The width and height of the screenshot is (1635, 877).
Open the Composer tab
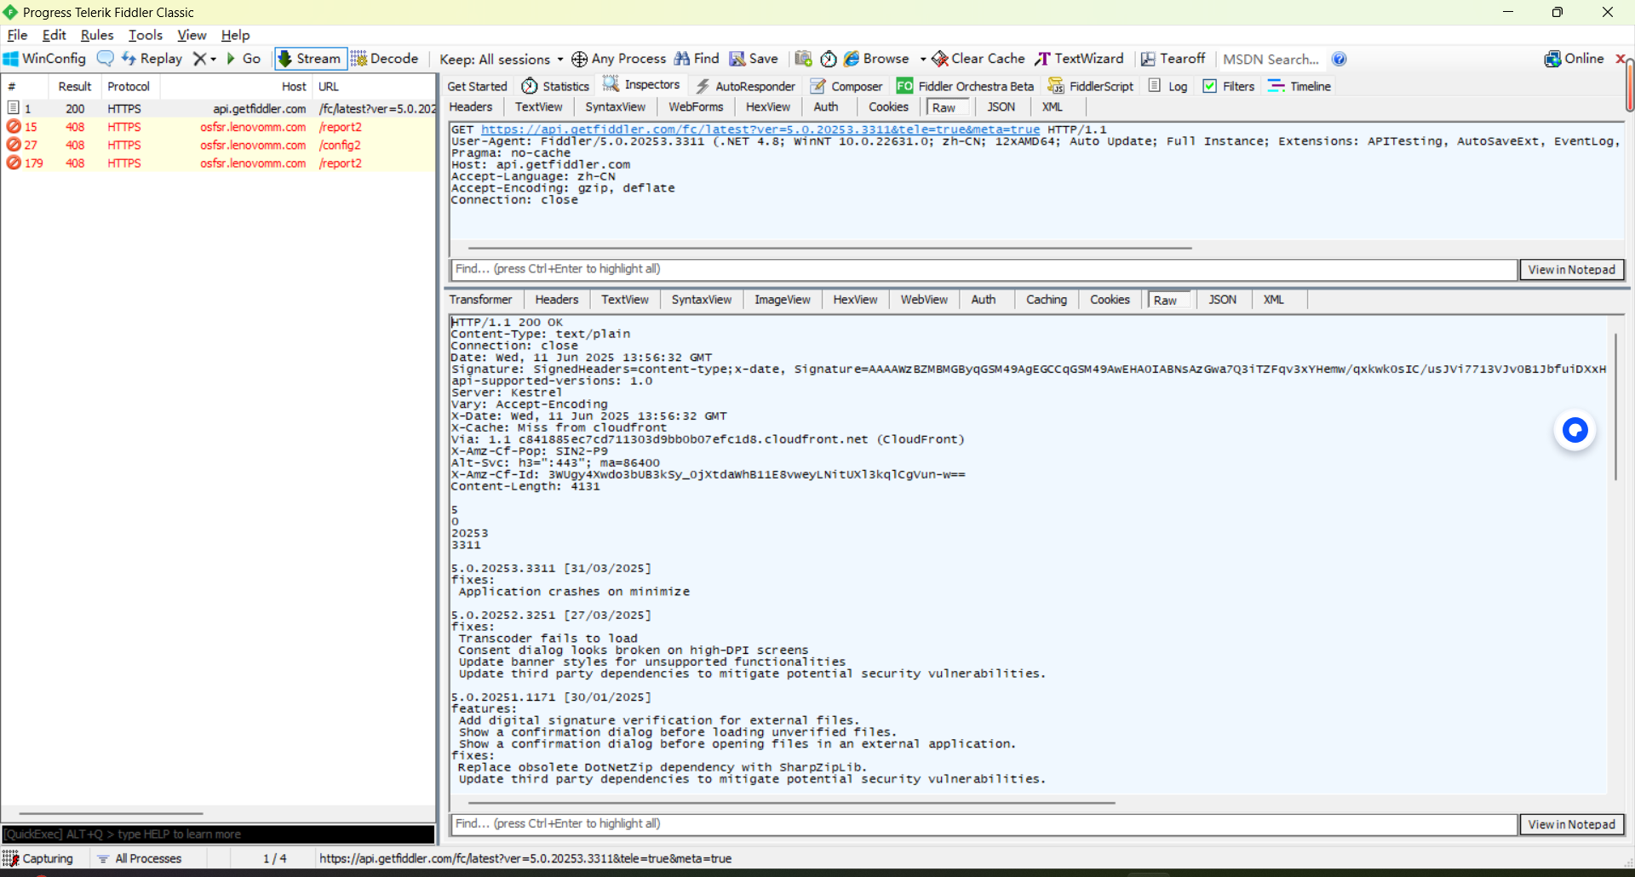click(x=846, y=86)
